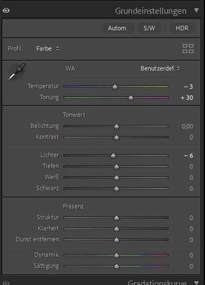This screenshot has height=285, width=205.
Task: Click the Klarheit value 0 field
Action: (191, 229)
